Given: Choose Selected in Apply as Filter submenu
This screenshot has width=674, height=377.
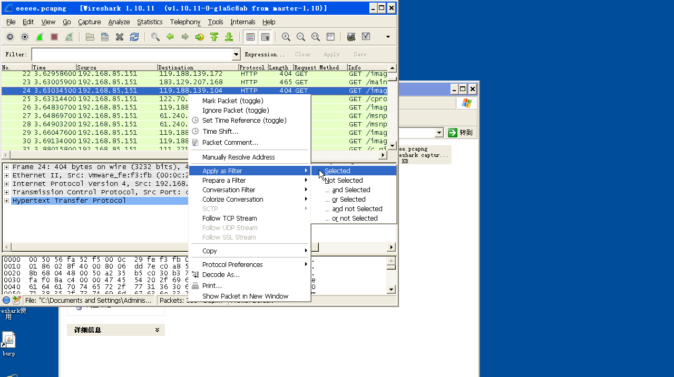Looking at the screenshot, I should (x=354, y=171).
